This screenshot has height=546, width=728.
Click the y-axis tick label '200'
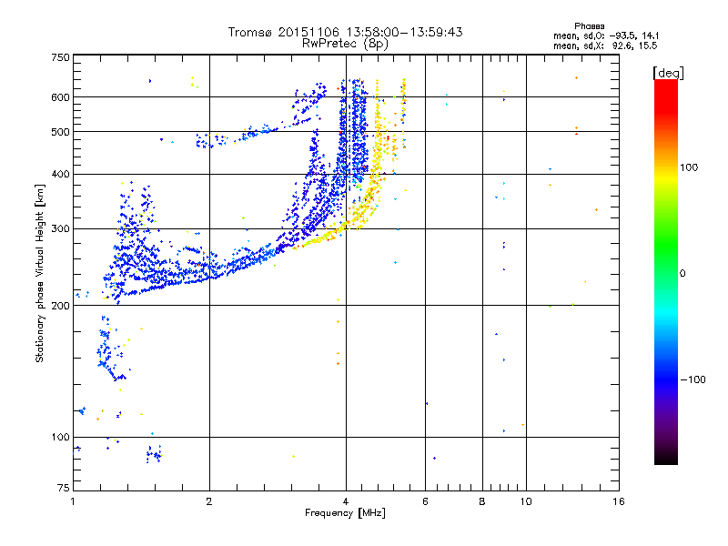click(x=60, y=306)
